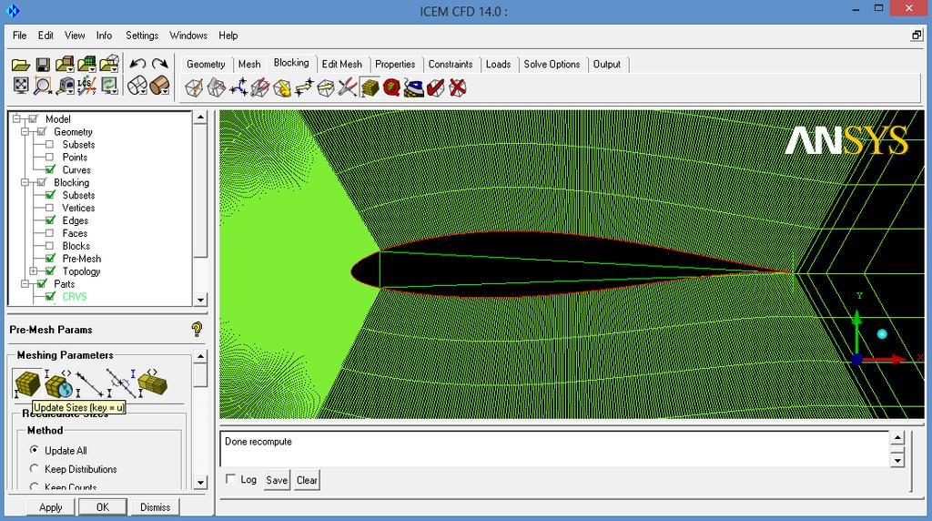This screenshot has width=932, height=521.
Task: Click the Pre-Mesh Params toolbar icon
Action: (x=370, y=88)
